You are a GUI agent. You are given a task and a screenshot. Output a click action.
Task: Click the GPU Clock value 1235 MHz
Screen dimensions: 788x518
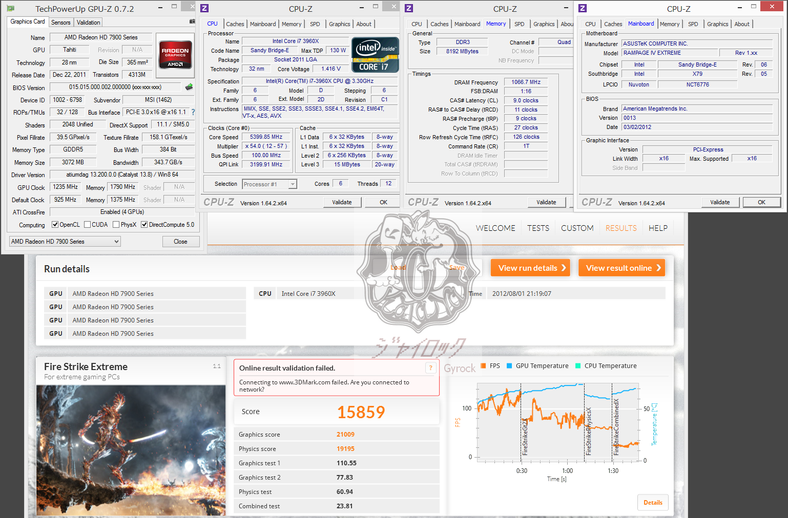[x=65, y=187]
